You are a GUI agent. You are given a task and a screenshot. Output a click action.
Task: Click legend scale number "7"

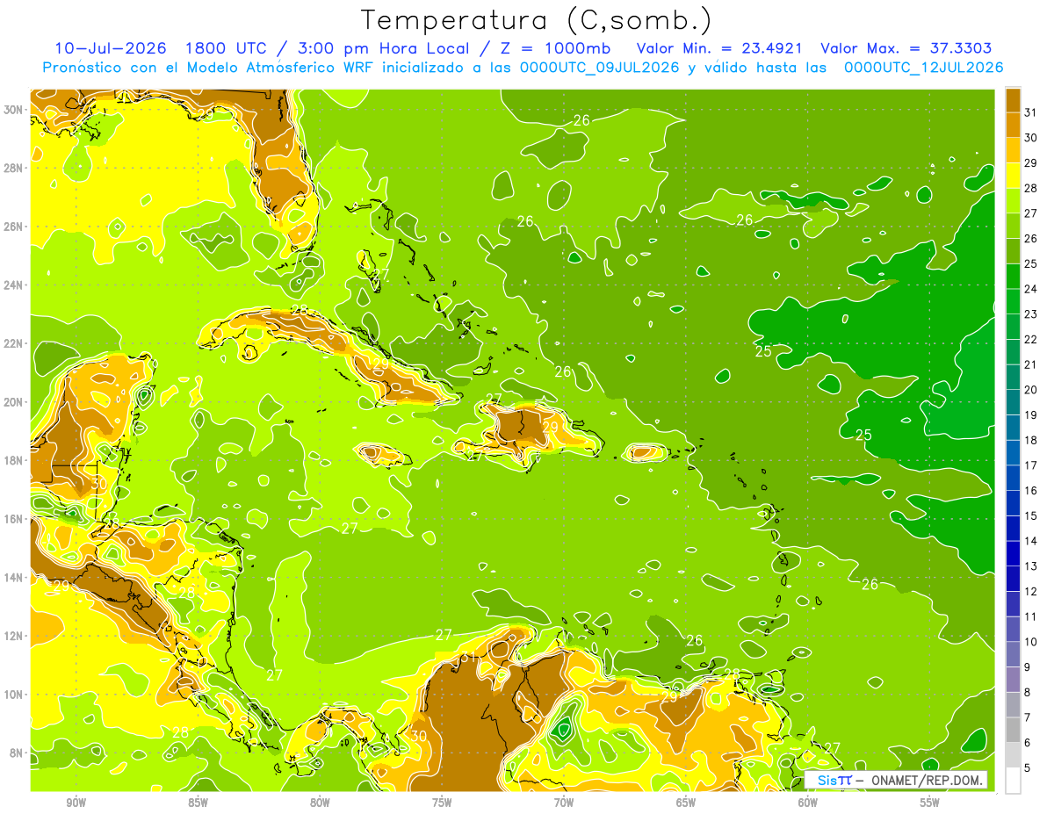tap(1028, 718)
